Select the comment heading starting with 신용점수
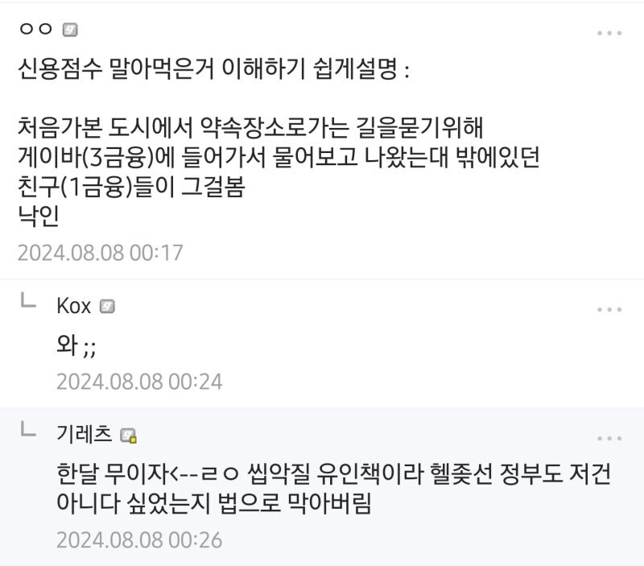 (x=213, y=68)
